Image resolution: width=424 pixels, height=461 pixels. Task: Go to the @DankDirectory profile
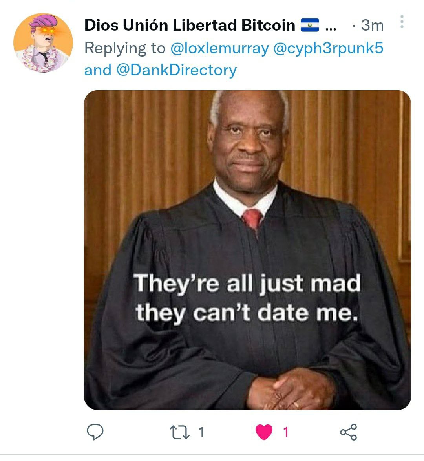pos(176,70)
